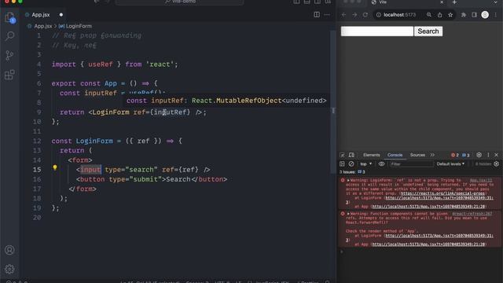Click the Search button on the web page
This screenshot has width=503, height=283.
click(428, 31)
